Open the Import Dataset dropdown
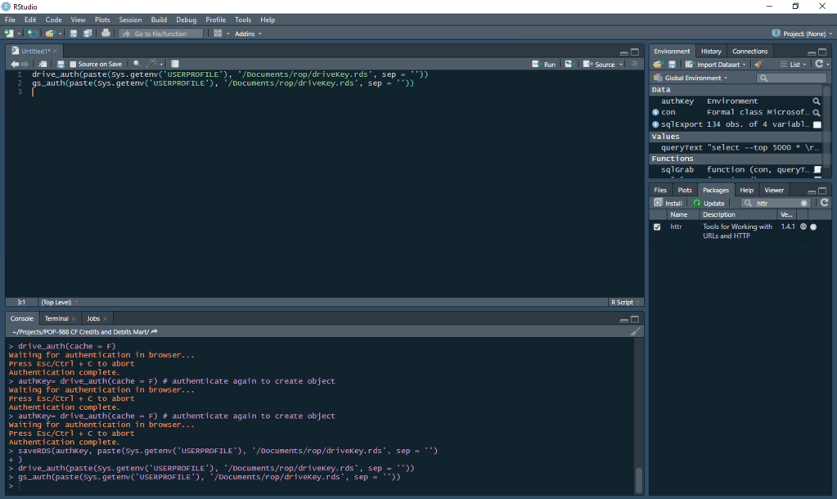837x499 pixels. pos(716,64)
